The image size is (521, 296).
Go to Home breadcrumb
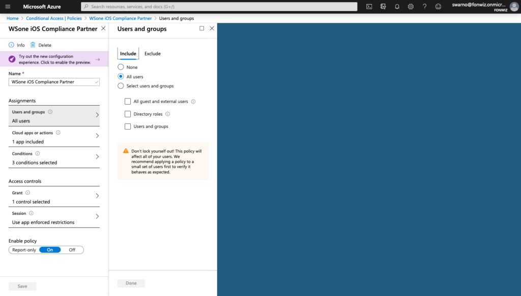(13, 18)
